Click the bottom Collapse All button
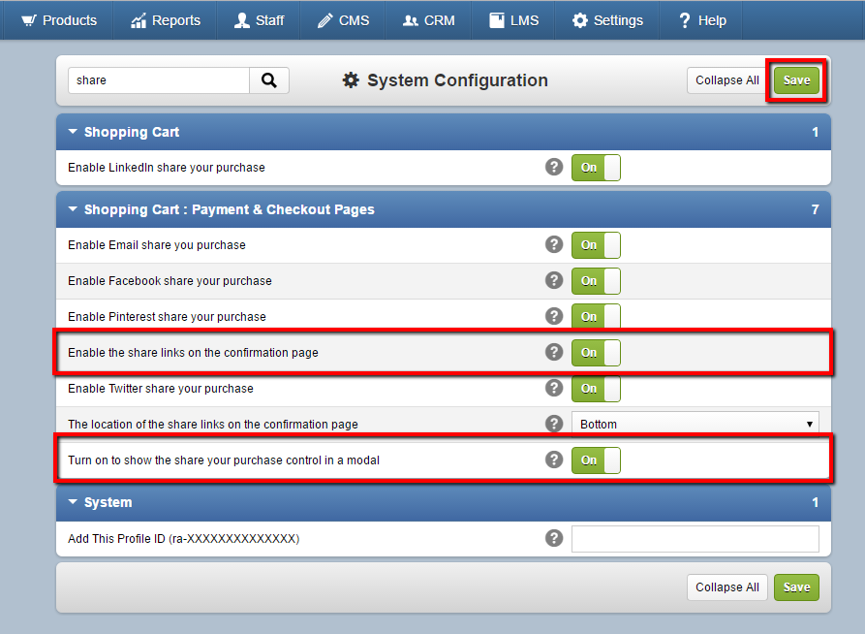The width and height of the screenshot is (865, 634). point(727,587)
